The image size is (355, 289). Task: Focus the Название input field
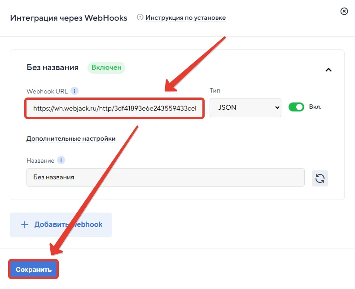click(166, 177)
